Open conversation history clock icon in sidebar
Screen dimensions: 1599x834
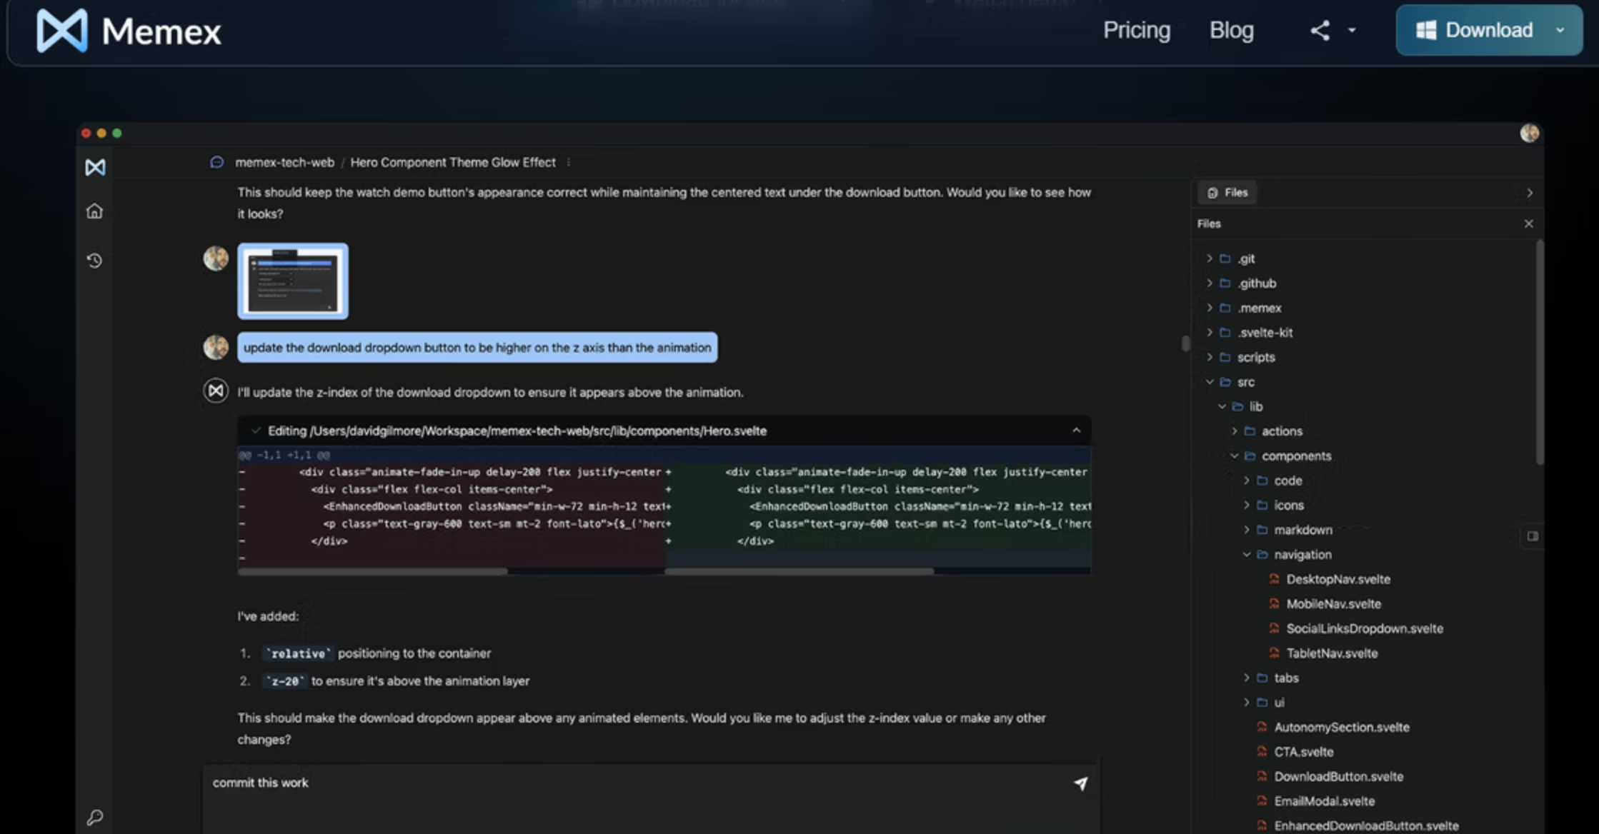[x=94, y=261]
